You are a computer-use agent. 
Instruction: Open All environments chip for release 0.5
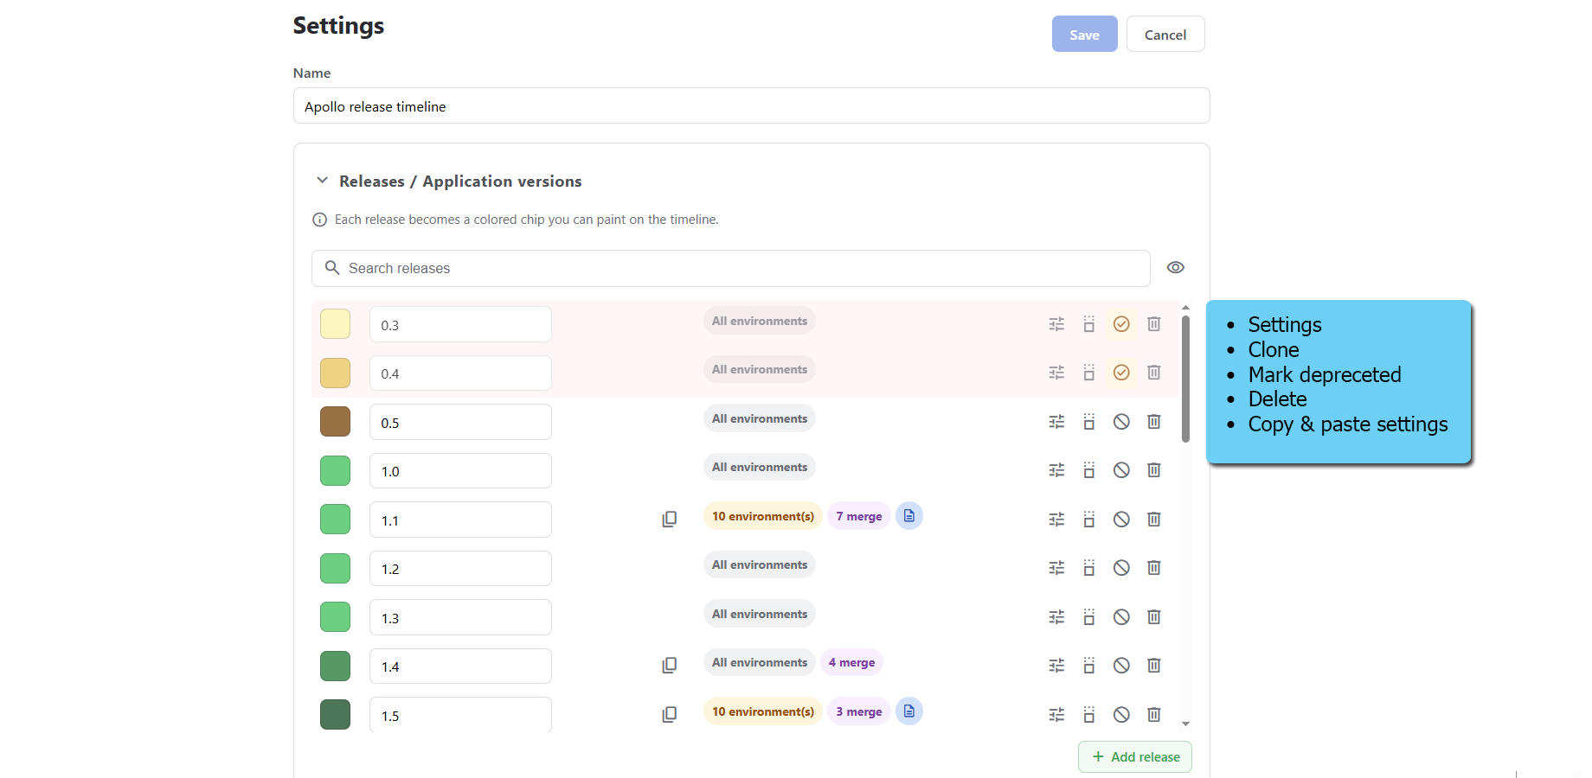(760, 418)
